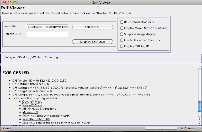Click the Local File: label
The height and width of the screenshot is (132, 202).
[x=10, y=26]
